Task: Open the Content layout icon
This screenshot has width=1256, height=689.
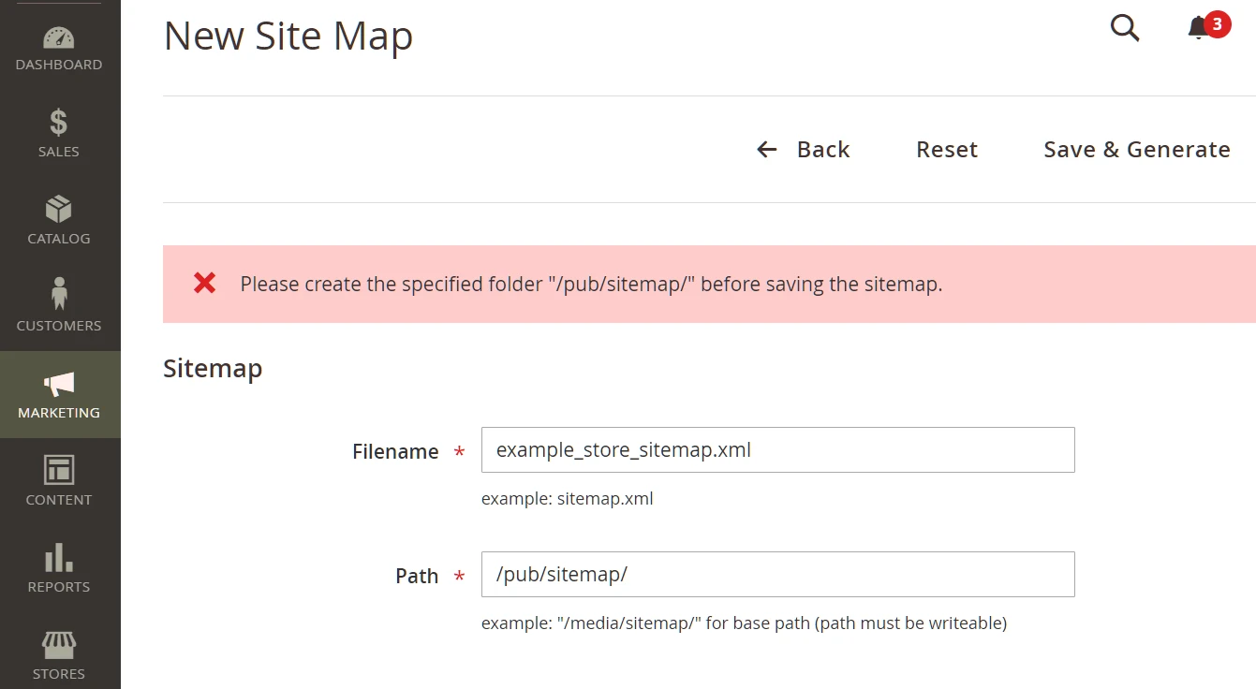Action: click(58, 469)
